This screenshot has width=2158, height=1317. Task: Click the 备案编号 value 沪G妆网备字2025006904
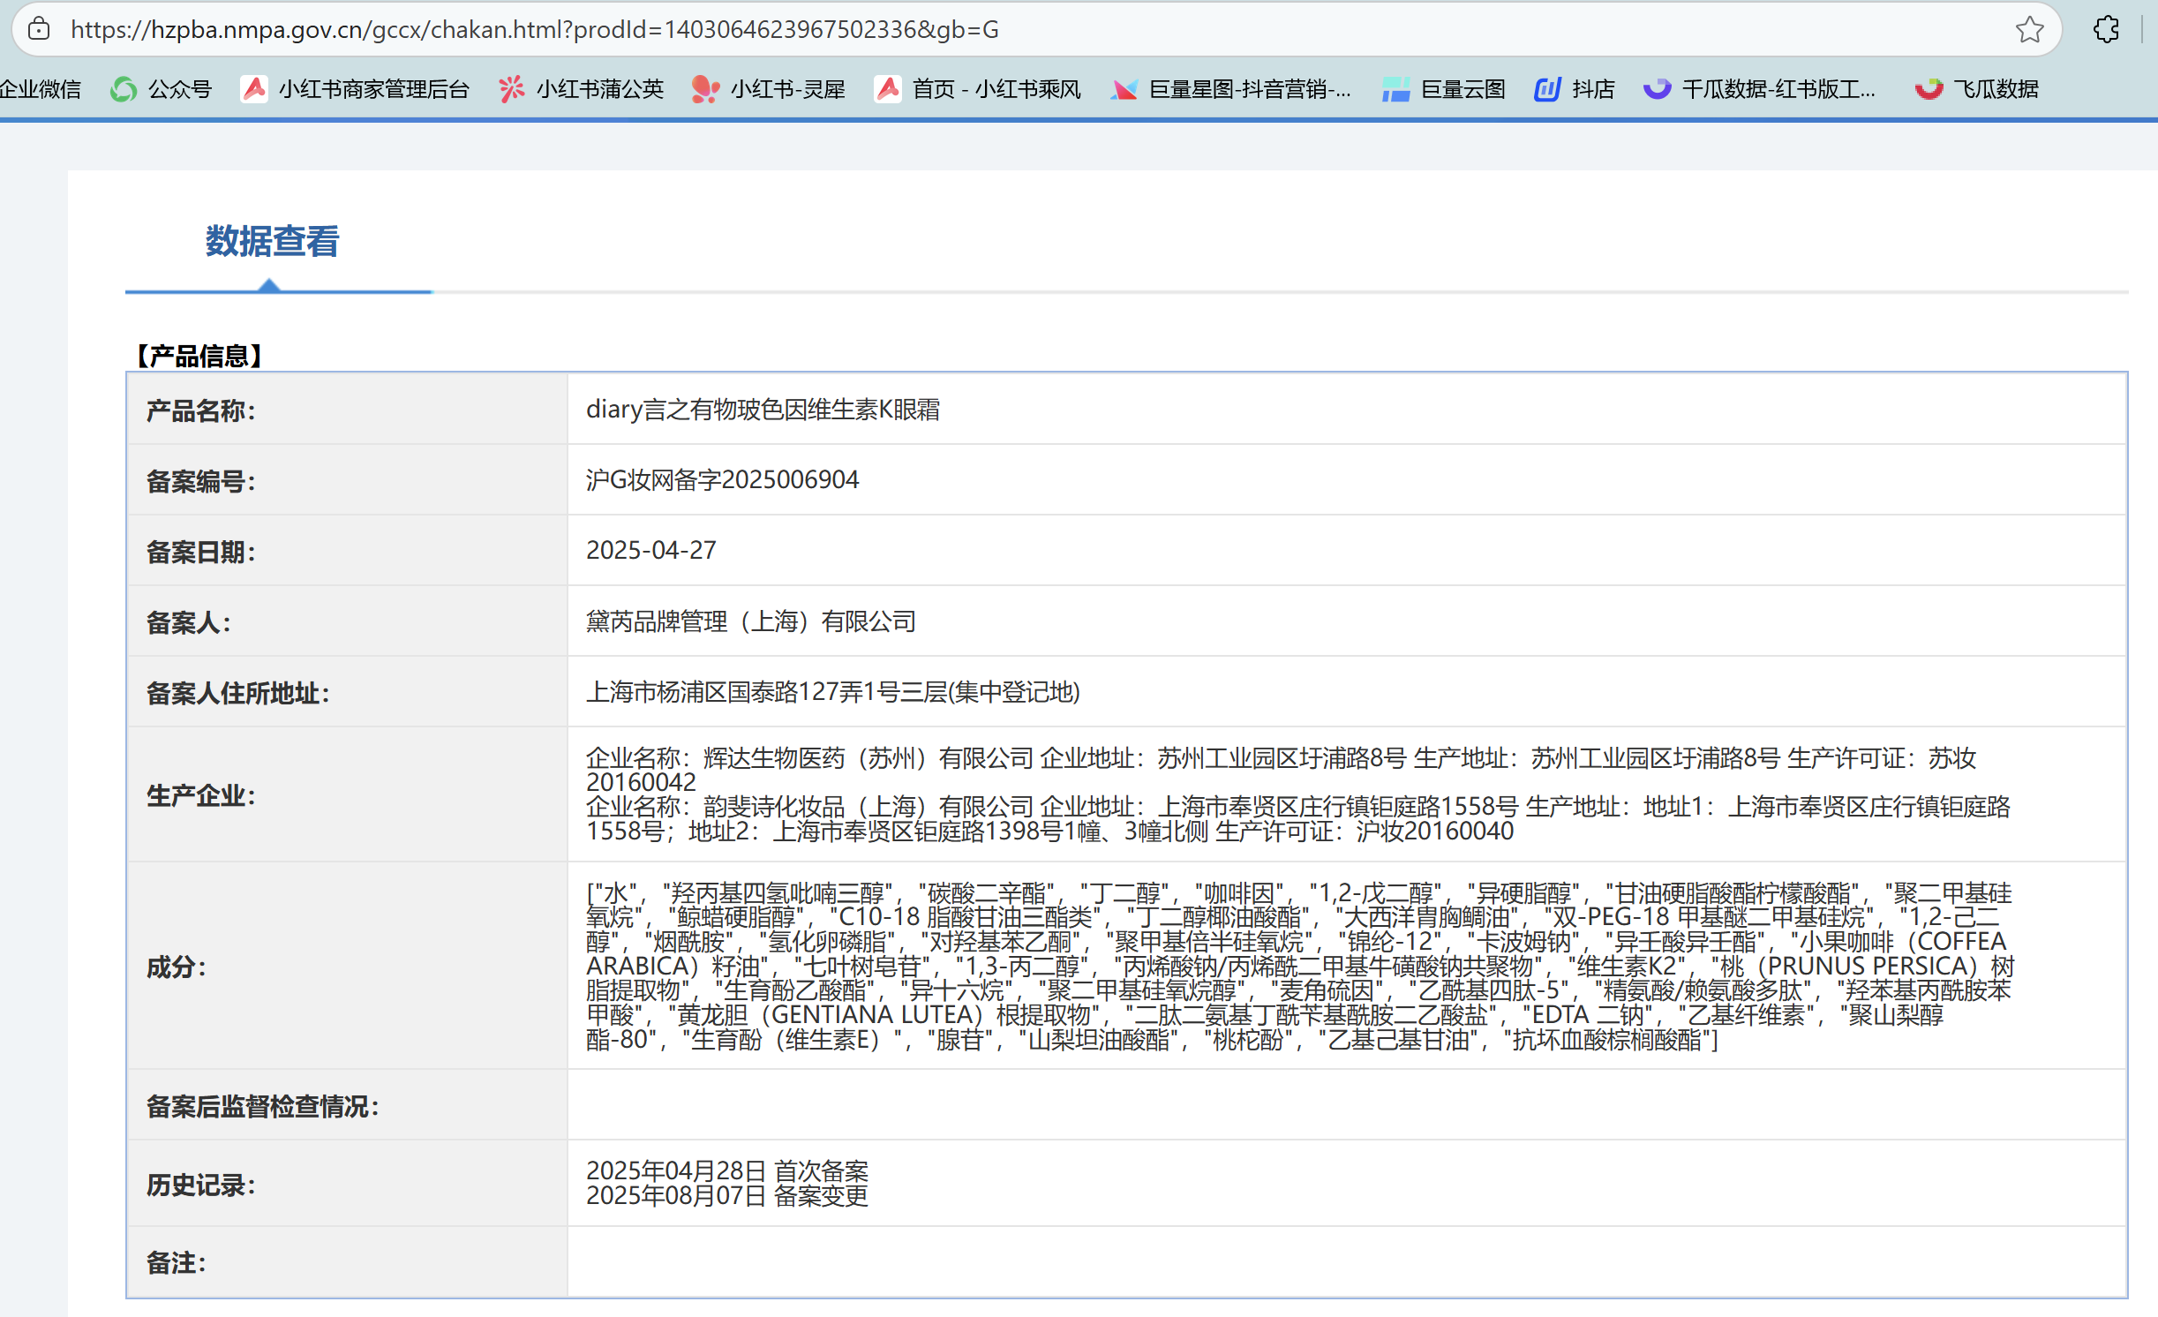coord(722,480)
